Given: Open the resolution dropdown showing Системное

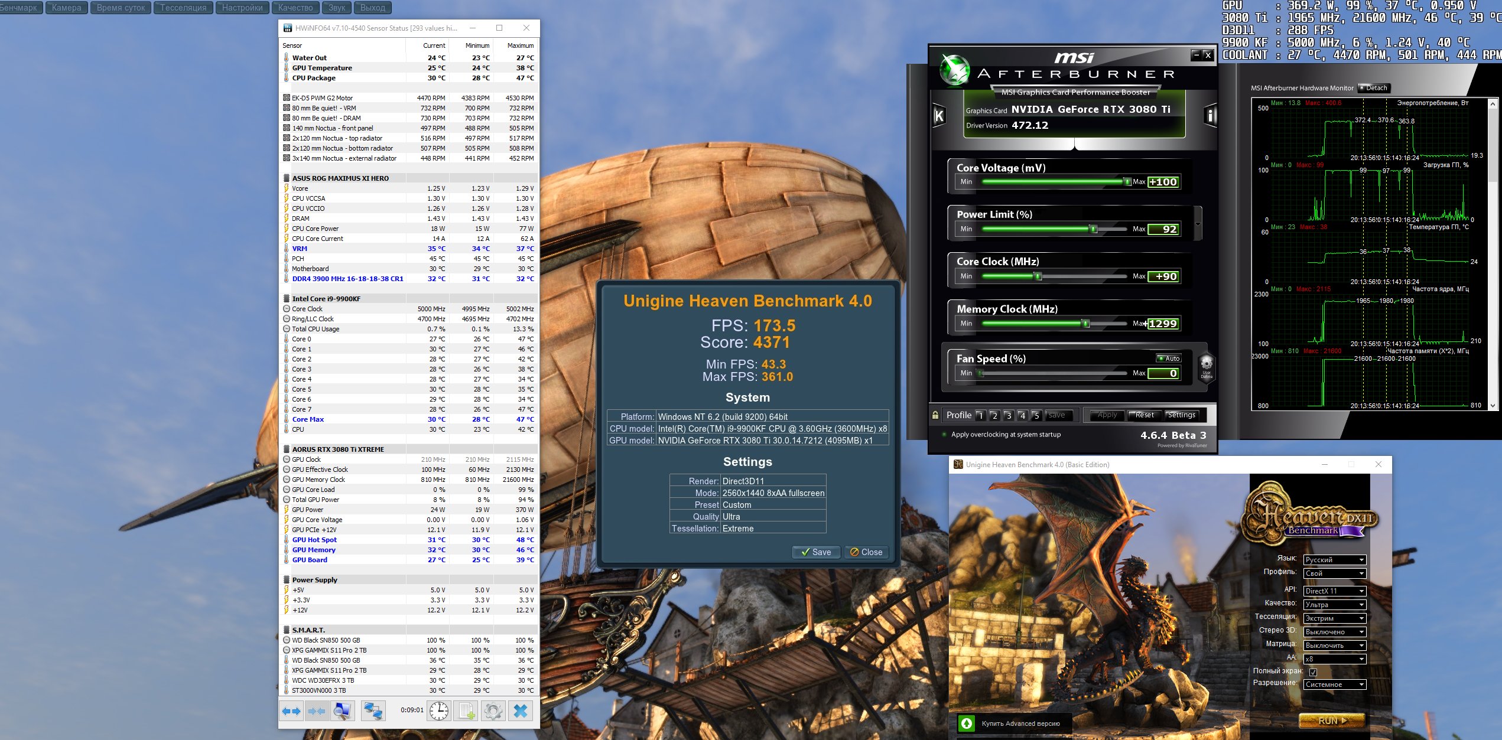Looking at the screenshot, I should pyautogui.click(x=1335, y=684).
